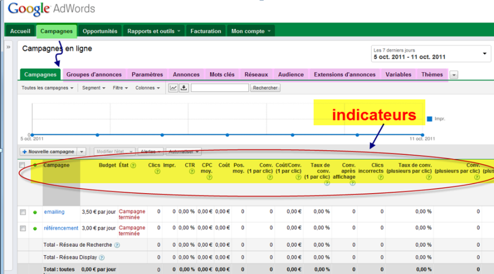The width and height of the screenshot is (494, 274).
Task: Download the report using download icon
Action: 184,88
